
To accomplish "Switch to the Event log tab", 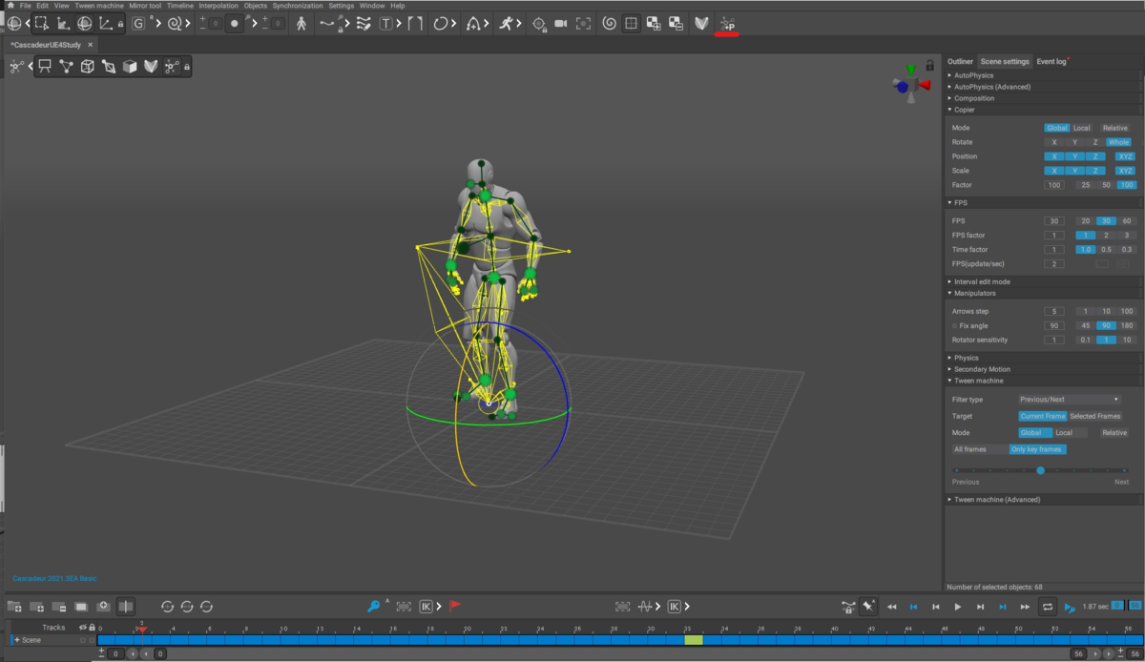I will 1051,61.
